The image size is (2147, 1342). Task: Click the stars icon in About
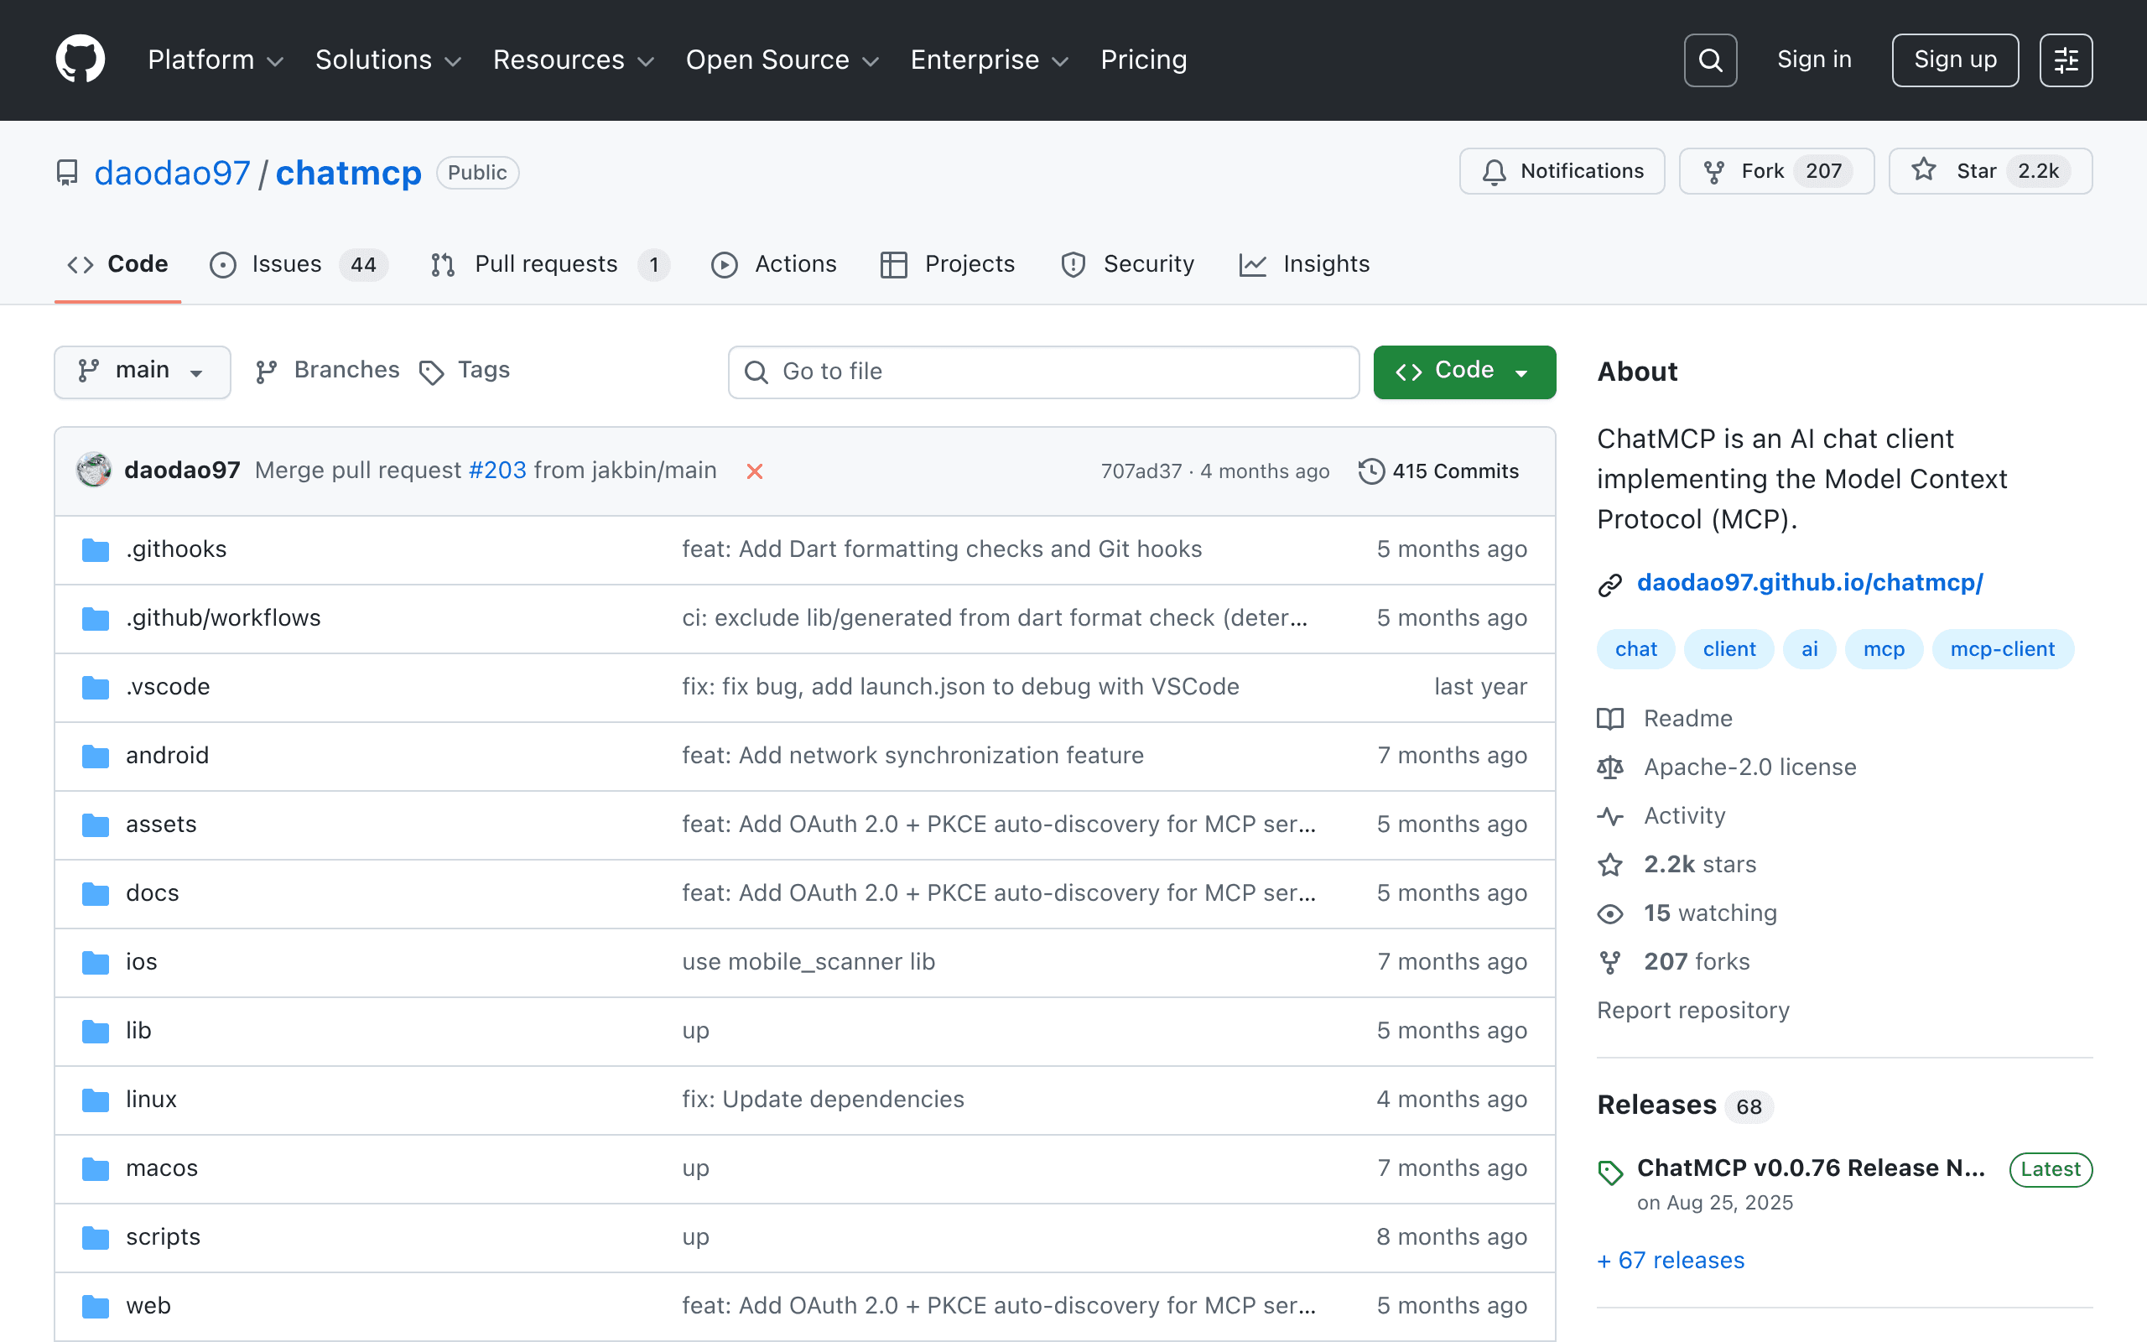(1609, 865)
